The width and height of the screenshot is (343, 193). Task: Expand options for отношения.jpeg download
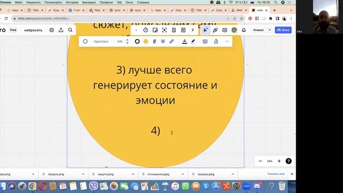(183, 174)
